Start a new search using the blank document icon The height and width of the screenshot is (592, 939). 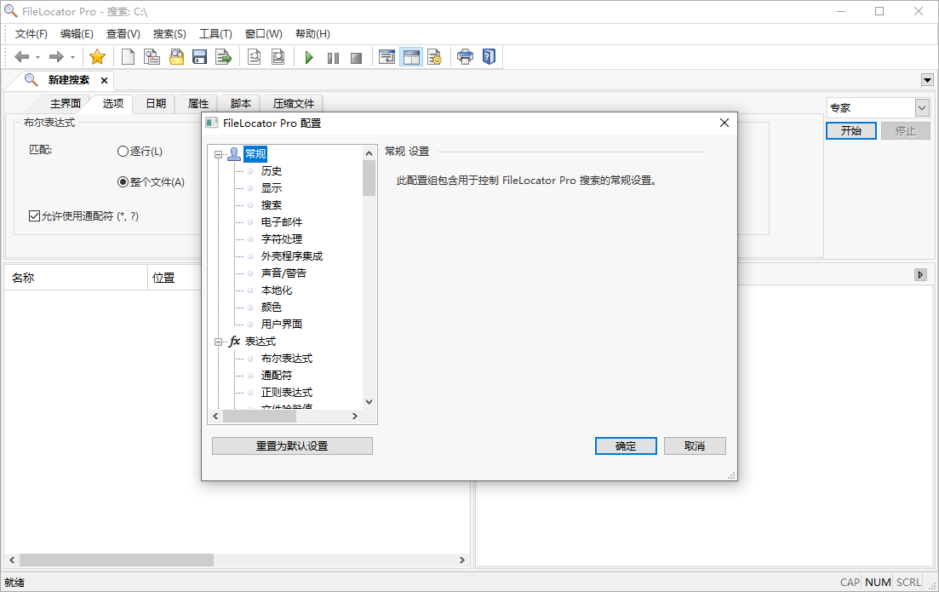tap(129, 56)
